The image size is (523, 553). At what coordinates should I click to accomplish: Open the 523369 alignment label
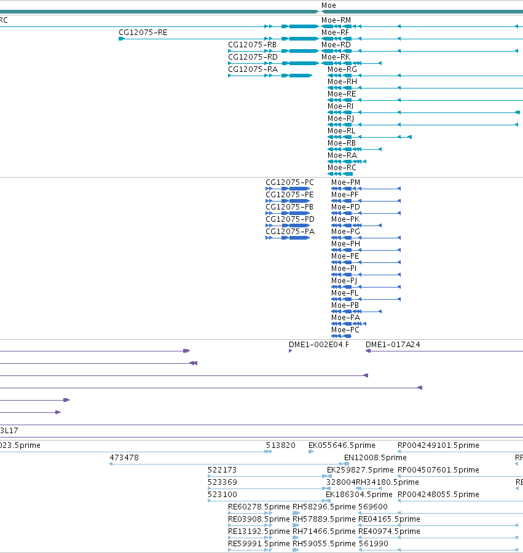coord(222,482)
